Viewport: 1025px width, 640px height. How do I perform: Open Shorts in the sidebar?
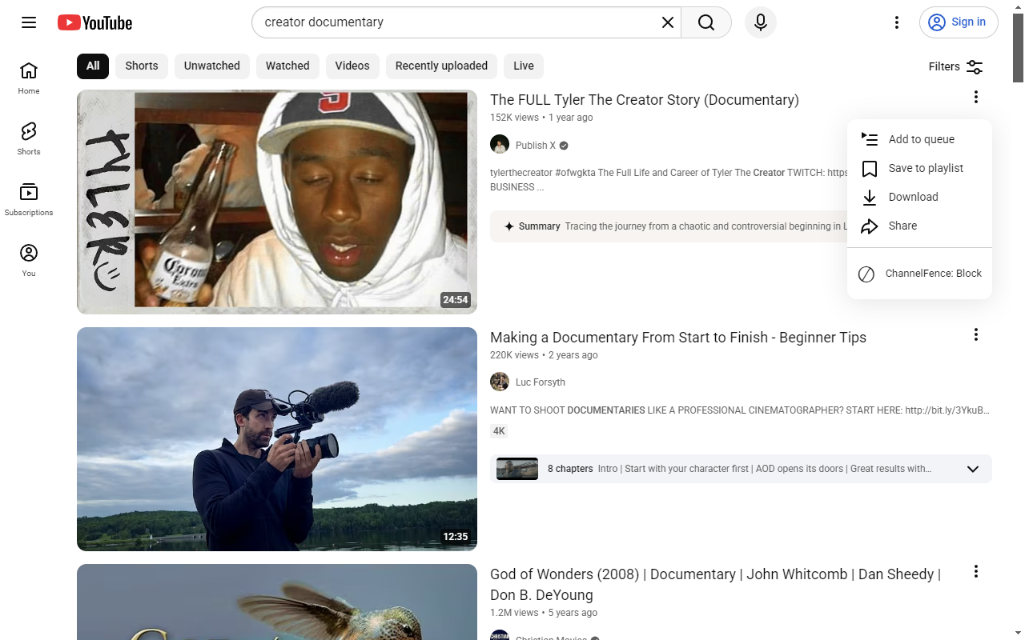(x=29, y=139)
